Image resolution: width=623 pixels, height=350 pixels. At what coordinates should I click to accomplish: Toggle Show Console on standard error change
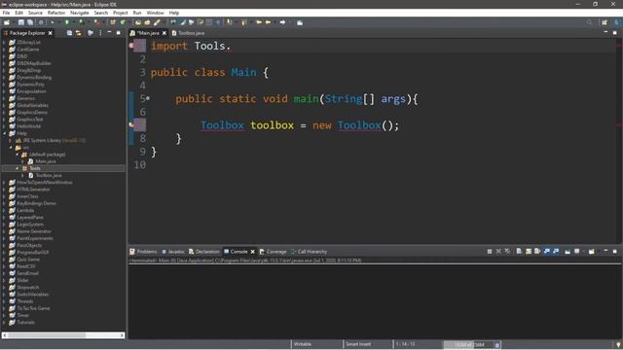click(556, 251)
